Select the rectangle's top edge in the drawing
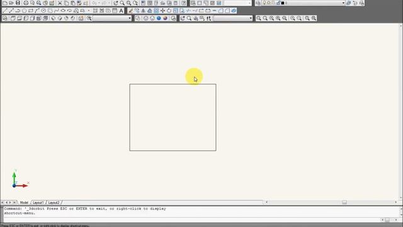Viewport: 403px width, 227px height. click(173, 84)
